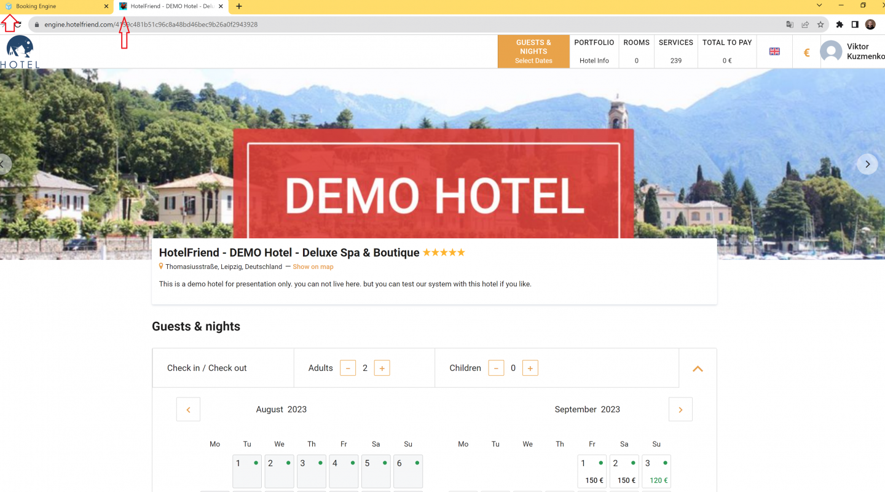
Task: Select the HotelFriend - DEMO Hotel browser tab
Action: click(x=171, y=6)
